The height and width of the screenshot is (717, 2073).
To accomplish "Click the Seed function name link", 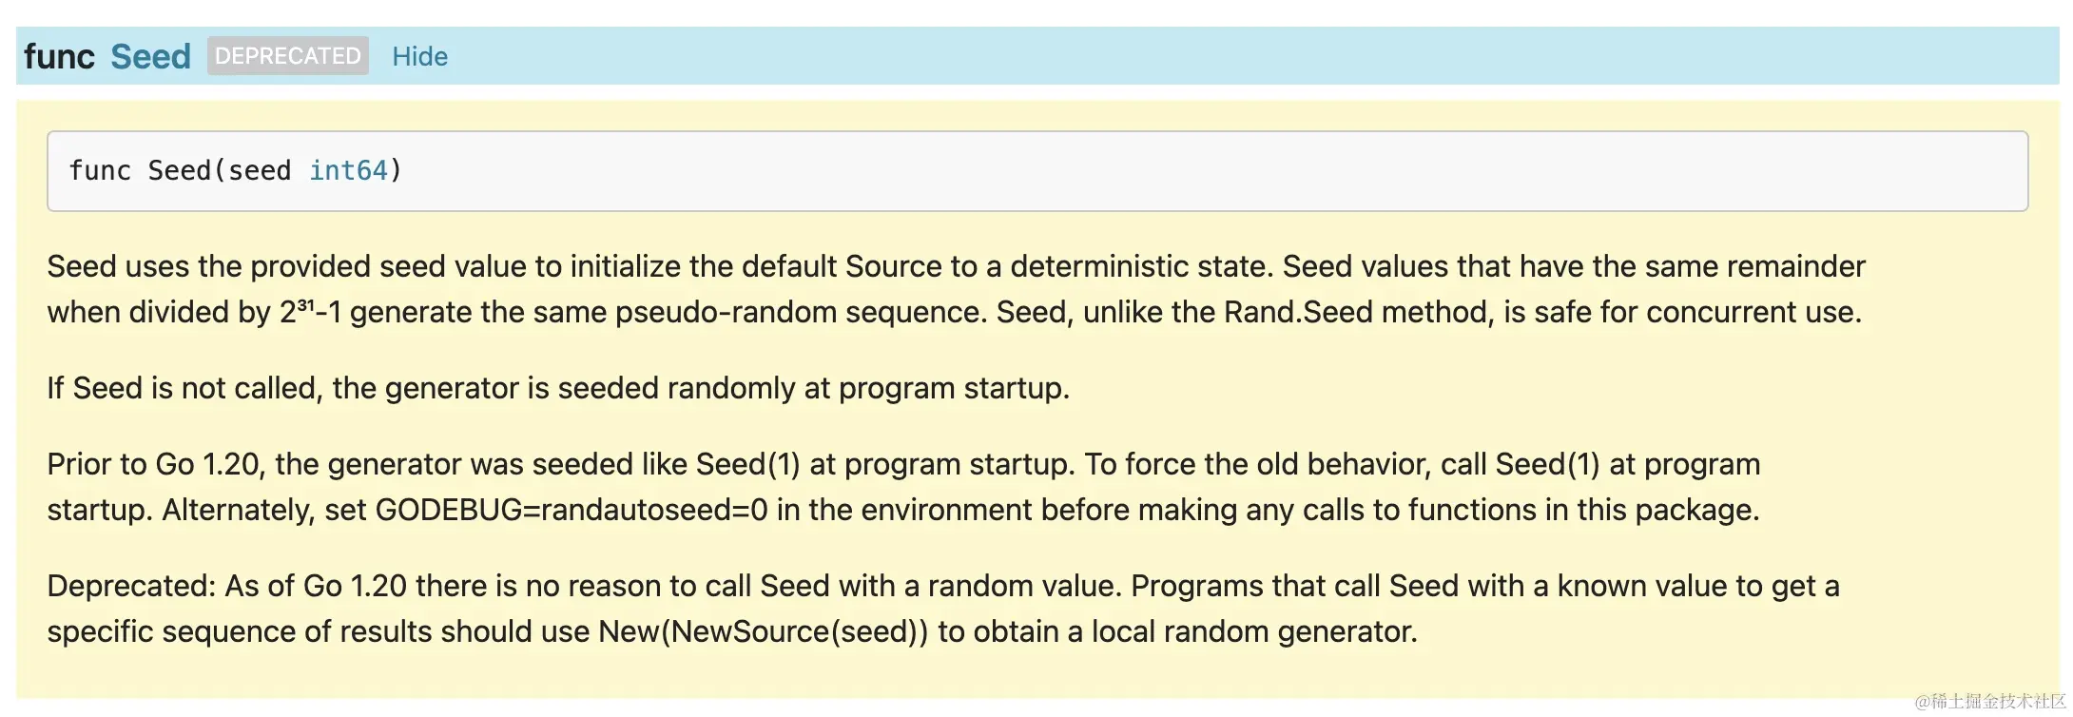I will (150, 56).
